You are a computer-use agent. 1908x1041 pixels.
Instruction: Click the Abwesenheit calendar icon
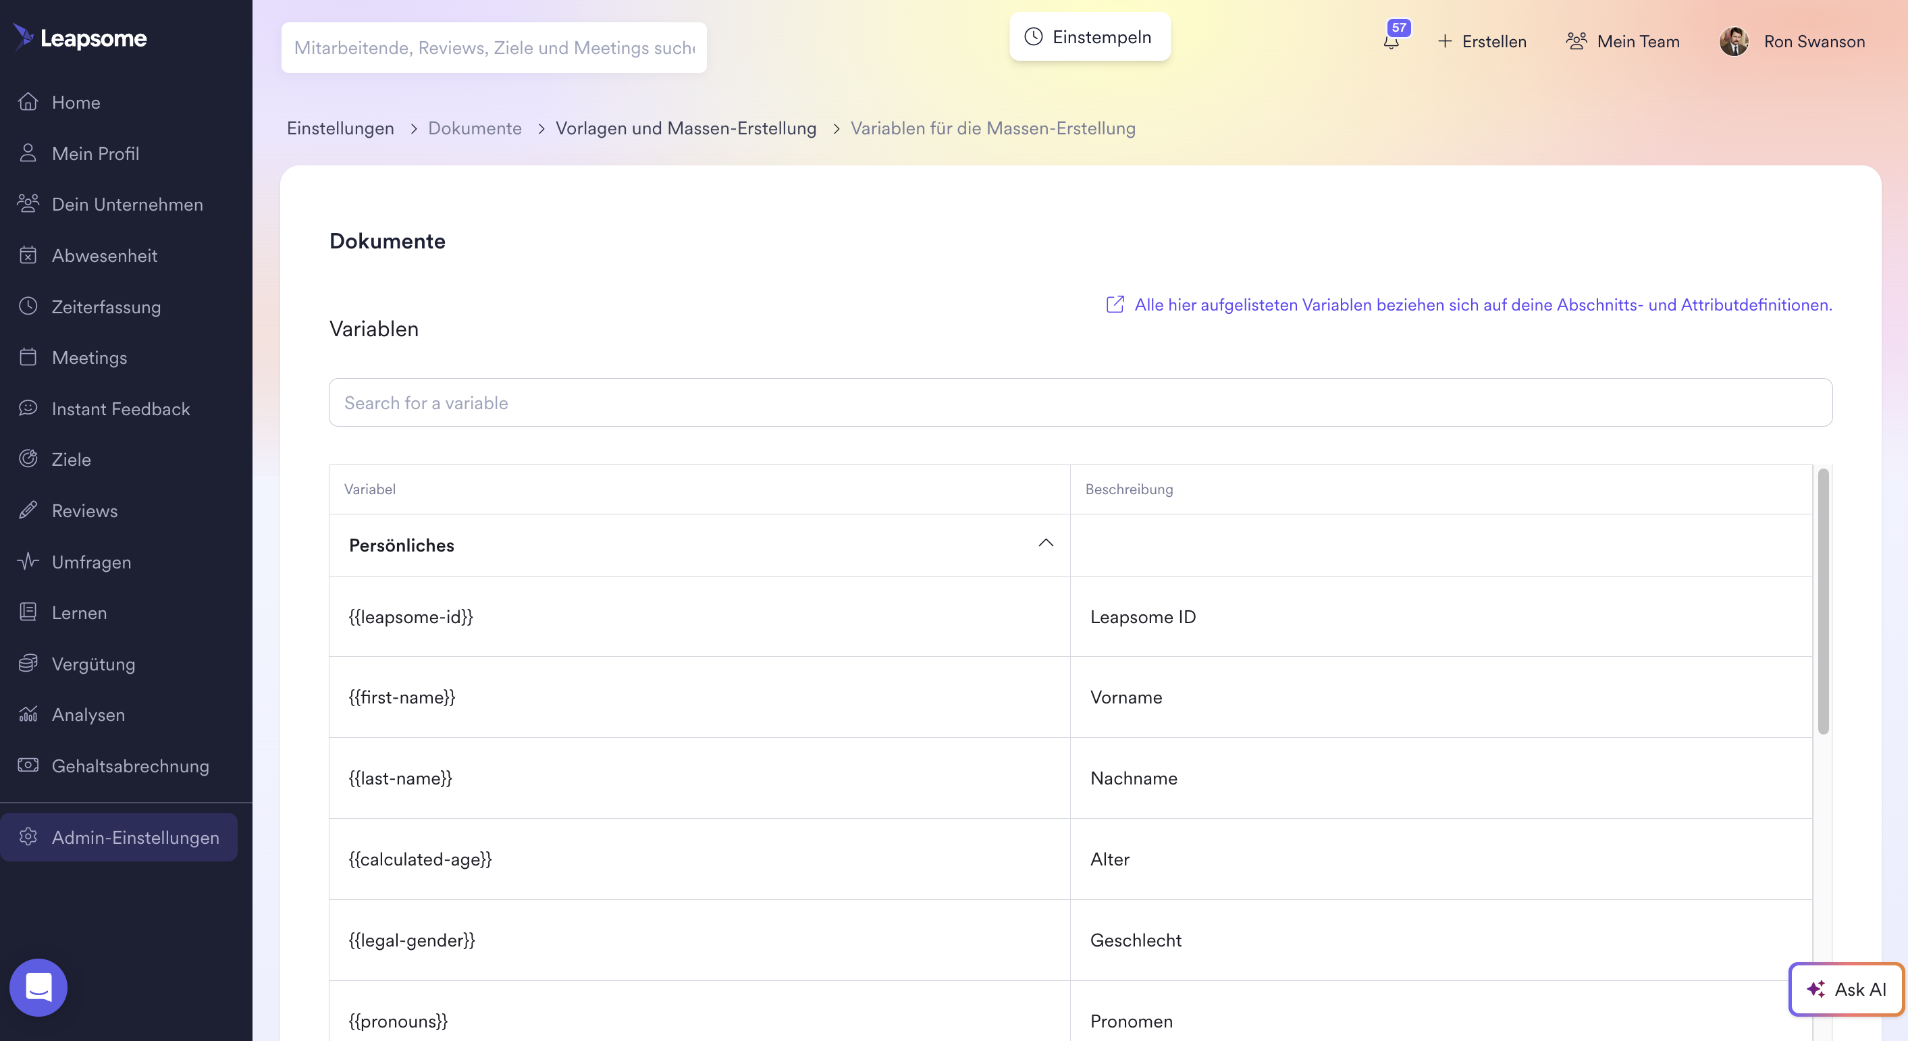pos(28,255)
